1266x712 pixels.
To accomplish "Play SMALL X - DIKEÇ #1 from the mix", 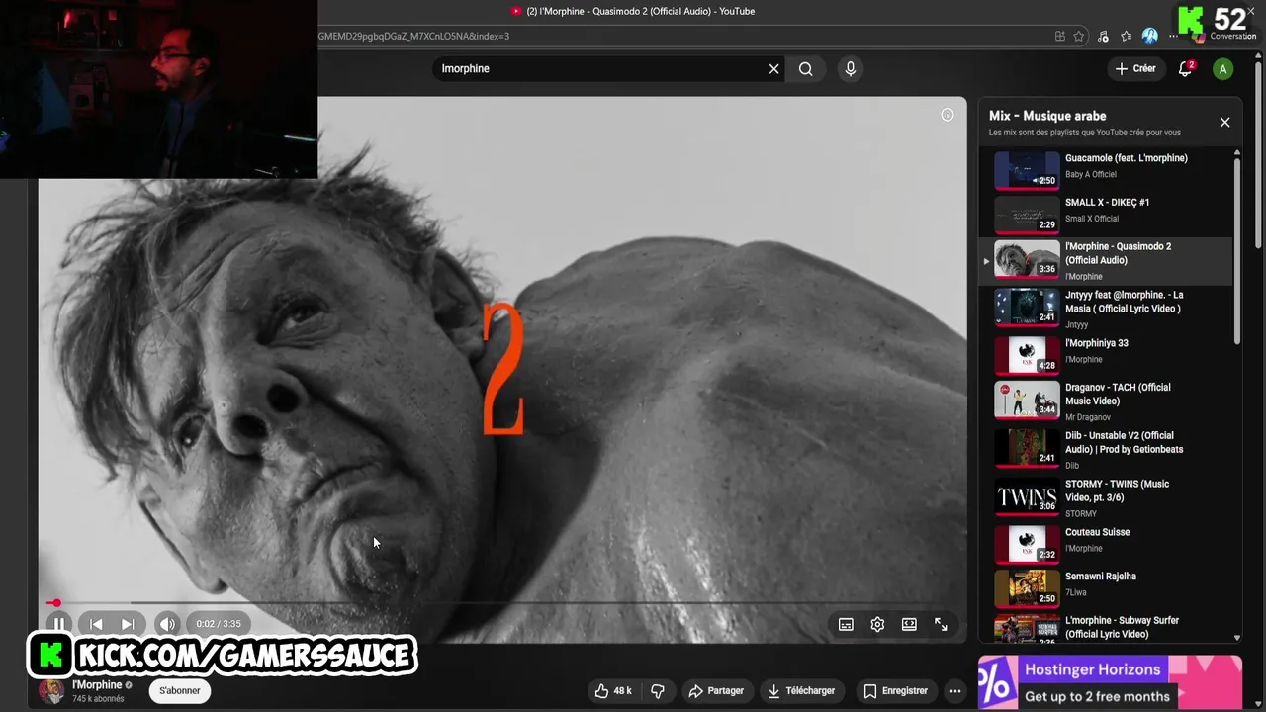I will [1107, 203].
